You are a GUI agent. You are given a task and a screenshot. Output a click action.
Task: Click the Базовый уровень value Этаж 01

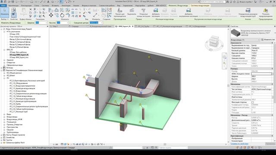tap(261, 50)
